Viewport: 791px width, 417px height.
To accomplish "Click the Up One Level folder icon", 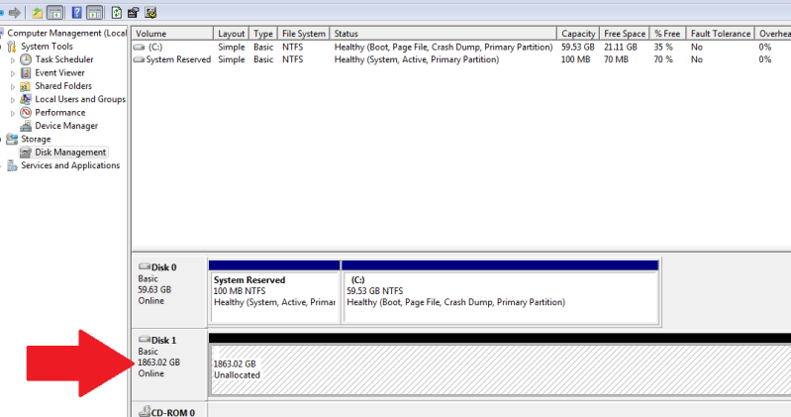I will point(38,13).
